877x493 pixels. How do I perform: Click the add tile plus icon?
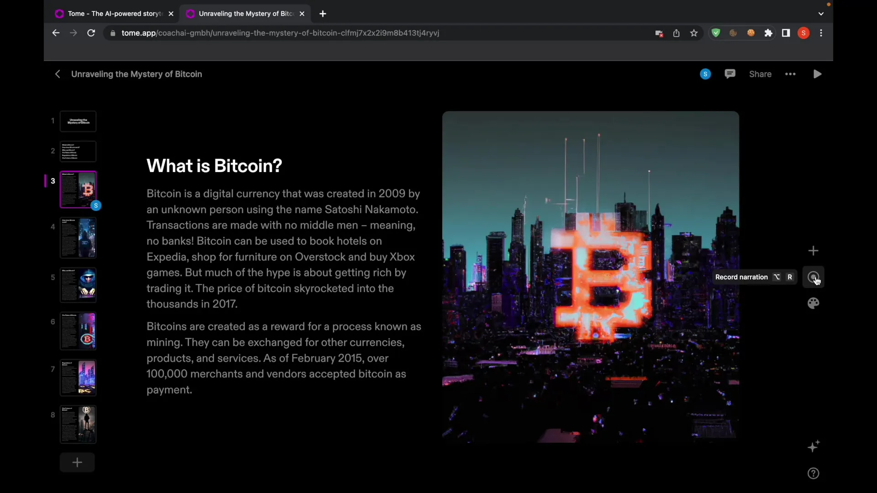pos(813,251)
